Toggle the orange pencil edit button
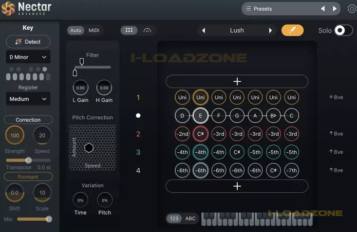The width and height of the screenshot is (357, 232). point(292,30)
